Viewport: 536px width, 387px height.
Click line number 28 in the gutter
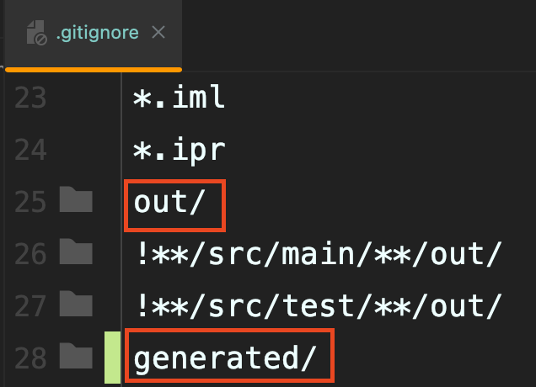pyautogui.click(x=31, y=357)
